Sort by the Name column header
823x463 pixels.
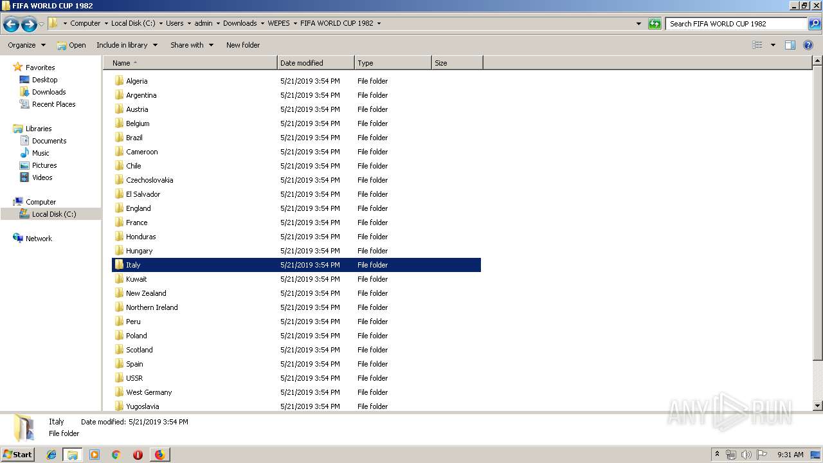tap(190, 63)
